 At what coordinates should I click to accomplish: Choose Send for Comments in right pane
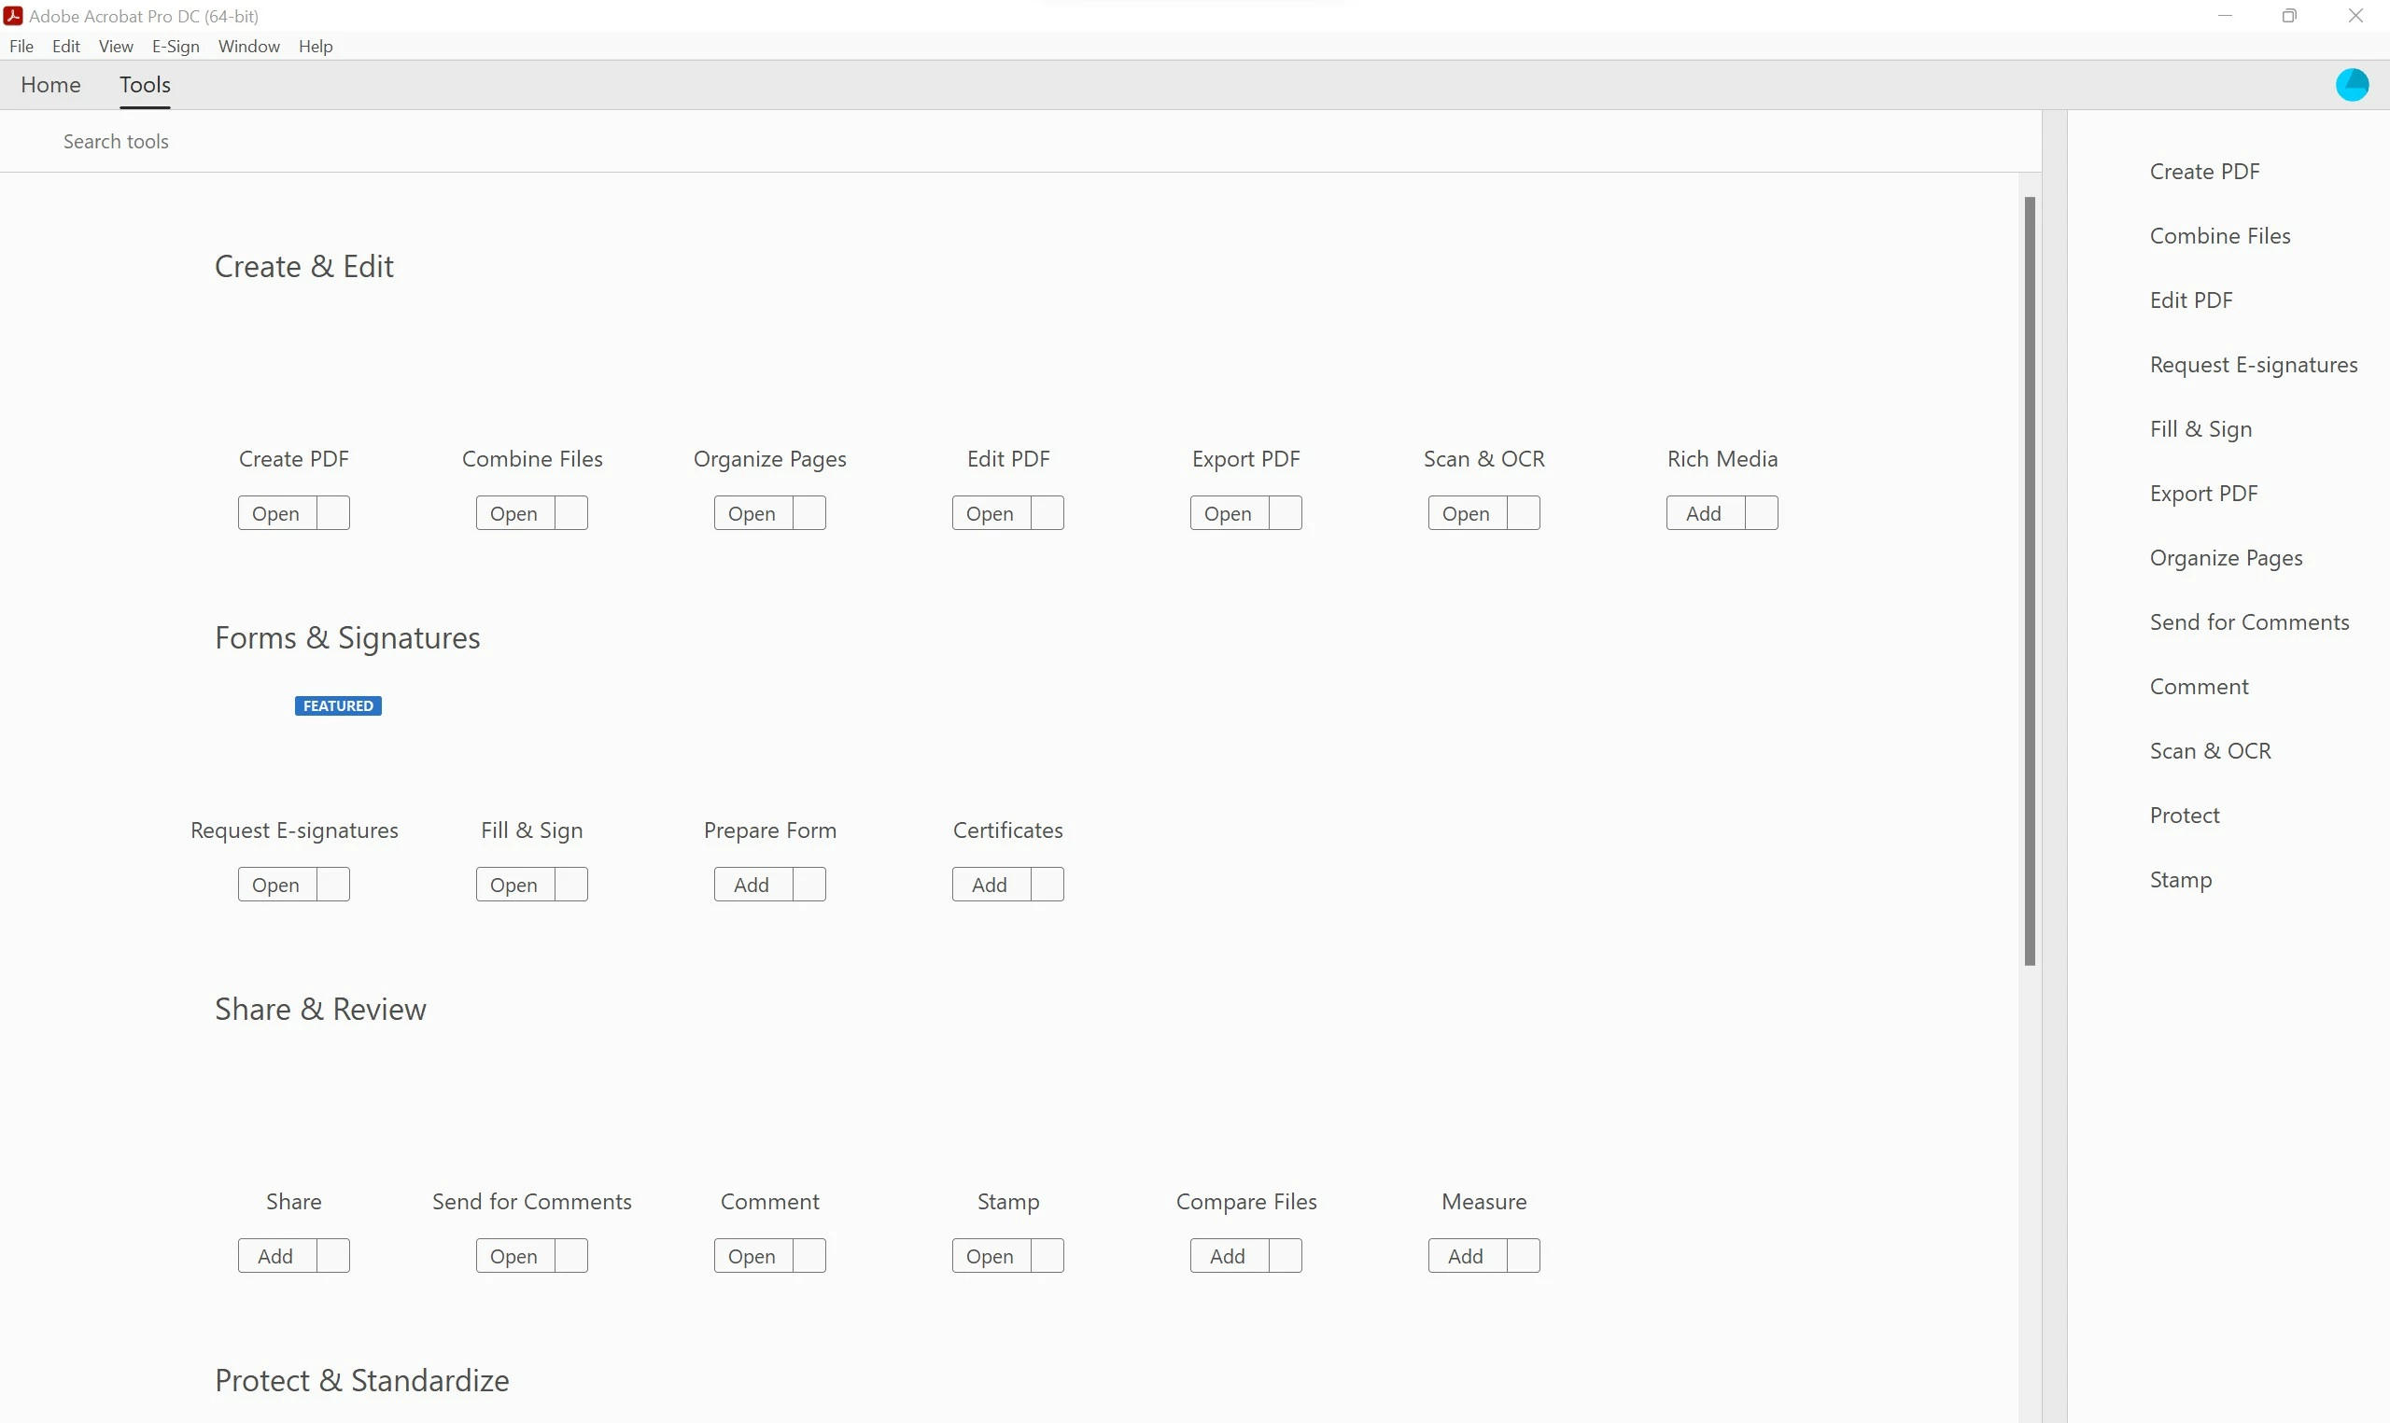point(2249,622)
